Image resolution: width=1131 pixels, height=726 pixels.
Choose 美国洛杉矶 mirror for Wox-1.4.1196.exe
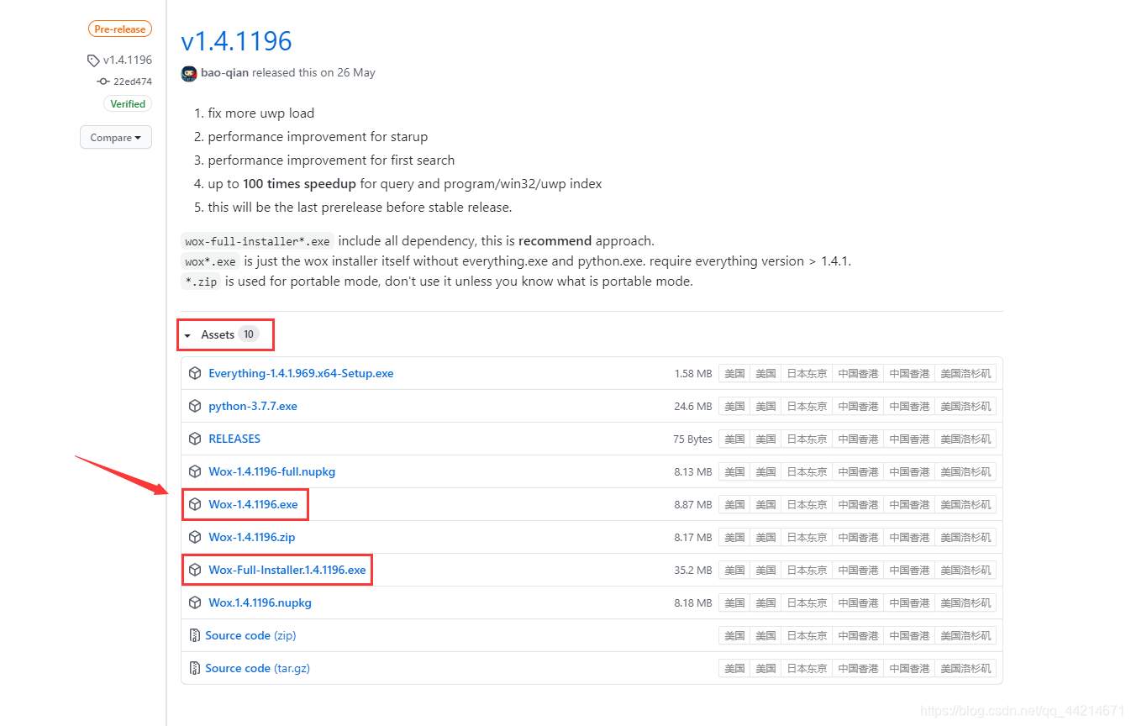point(965,504)
